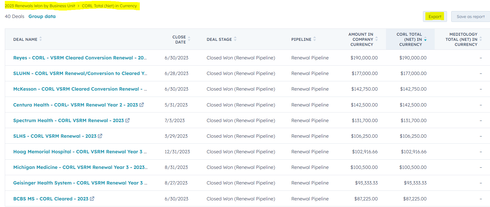Click external link icon beside BCBS MS deal
This screenshot has height=207, width=490.
click(x=92, y=199)
